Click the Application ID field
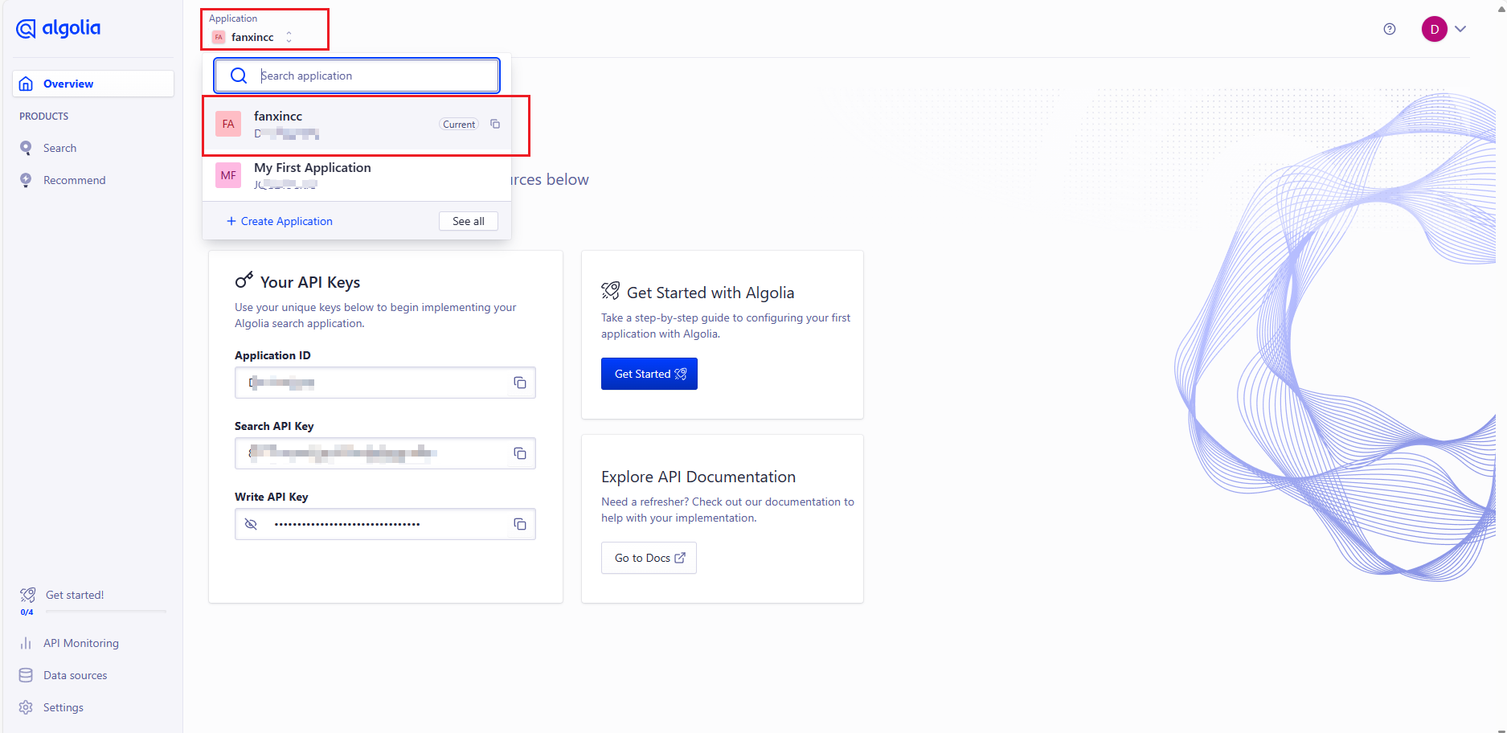Image resolution: width=1507 pixels, height=733 pixels. tap(385, 383)
